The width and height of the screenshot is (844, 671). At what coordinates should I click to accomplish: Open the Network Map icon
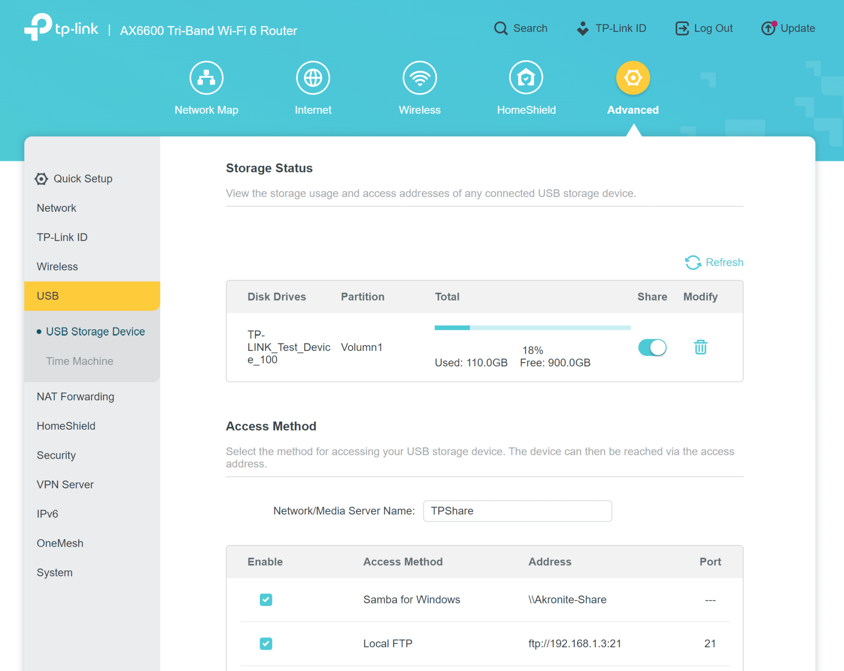click(x=206, y=78)
